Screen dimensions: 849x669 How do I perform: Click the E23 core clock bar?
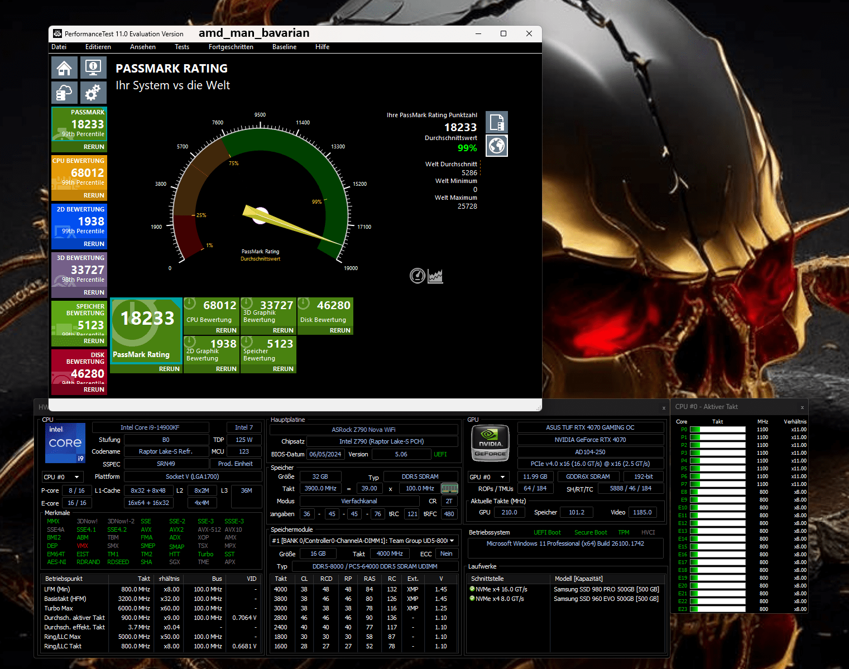[718, 609]
